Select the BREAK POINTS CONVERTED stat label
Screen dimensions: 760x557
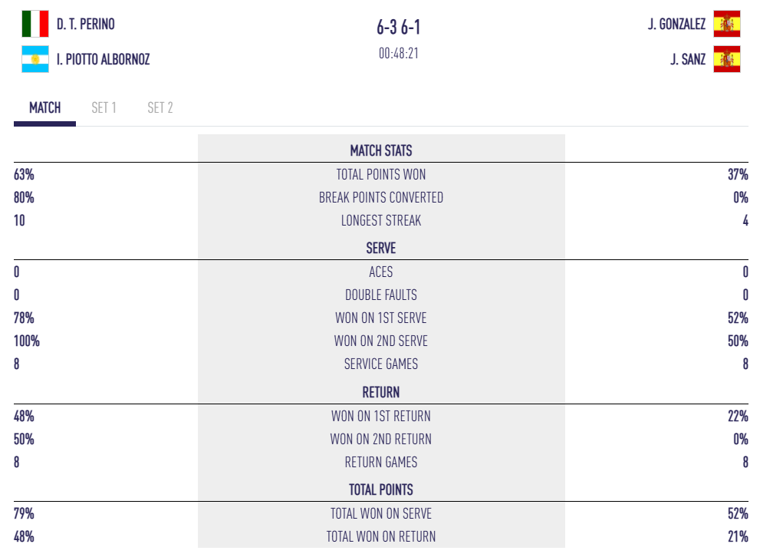click(x=381, y=198)
